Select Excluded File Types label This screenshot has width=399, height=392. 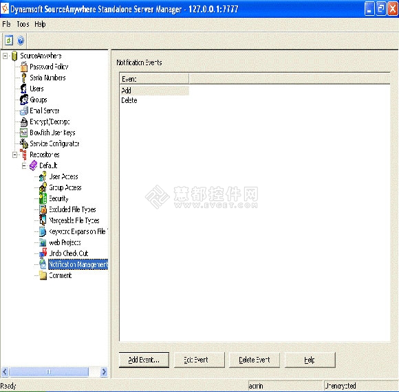pyautogui.click(x=72, y=209)
